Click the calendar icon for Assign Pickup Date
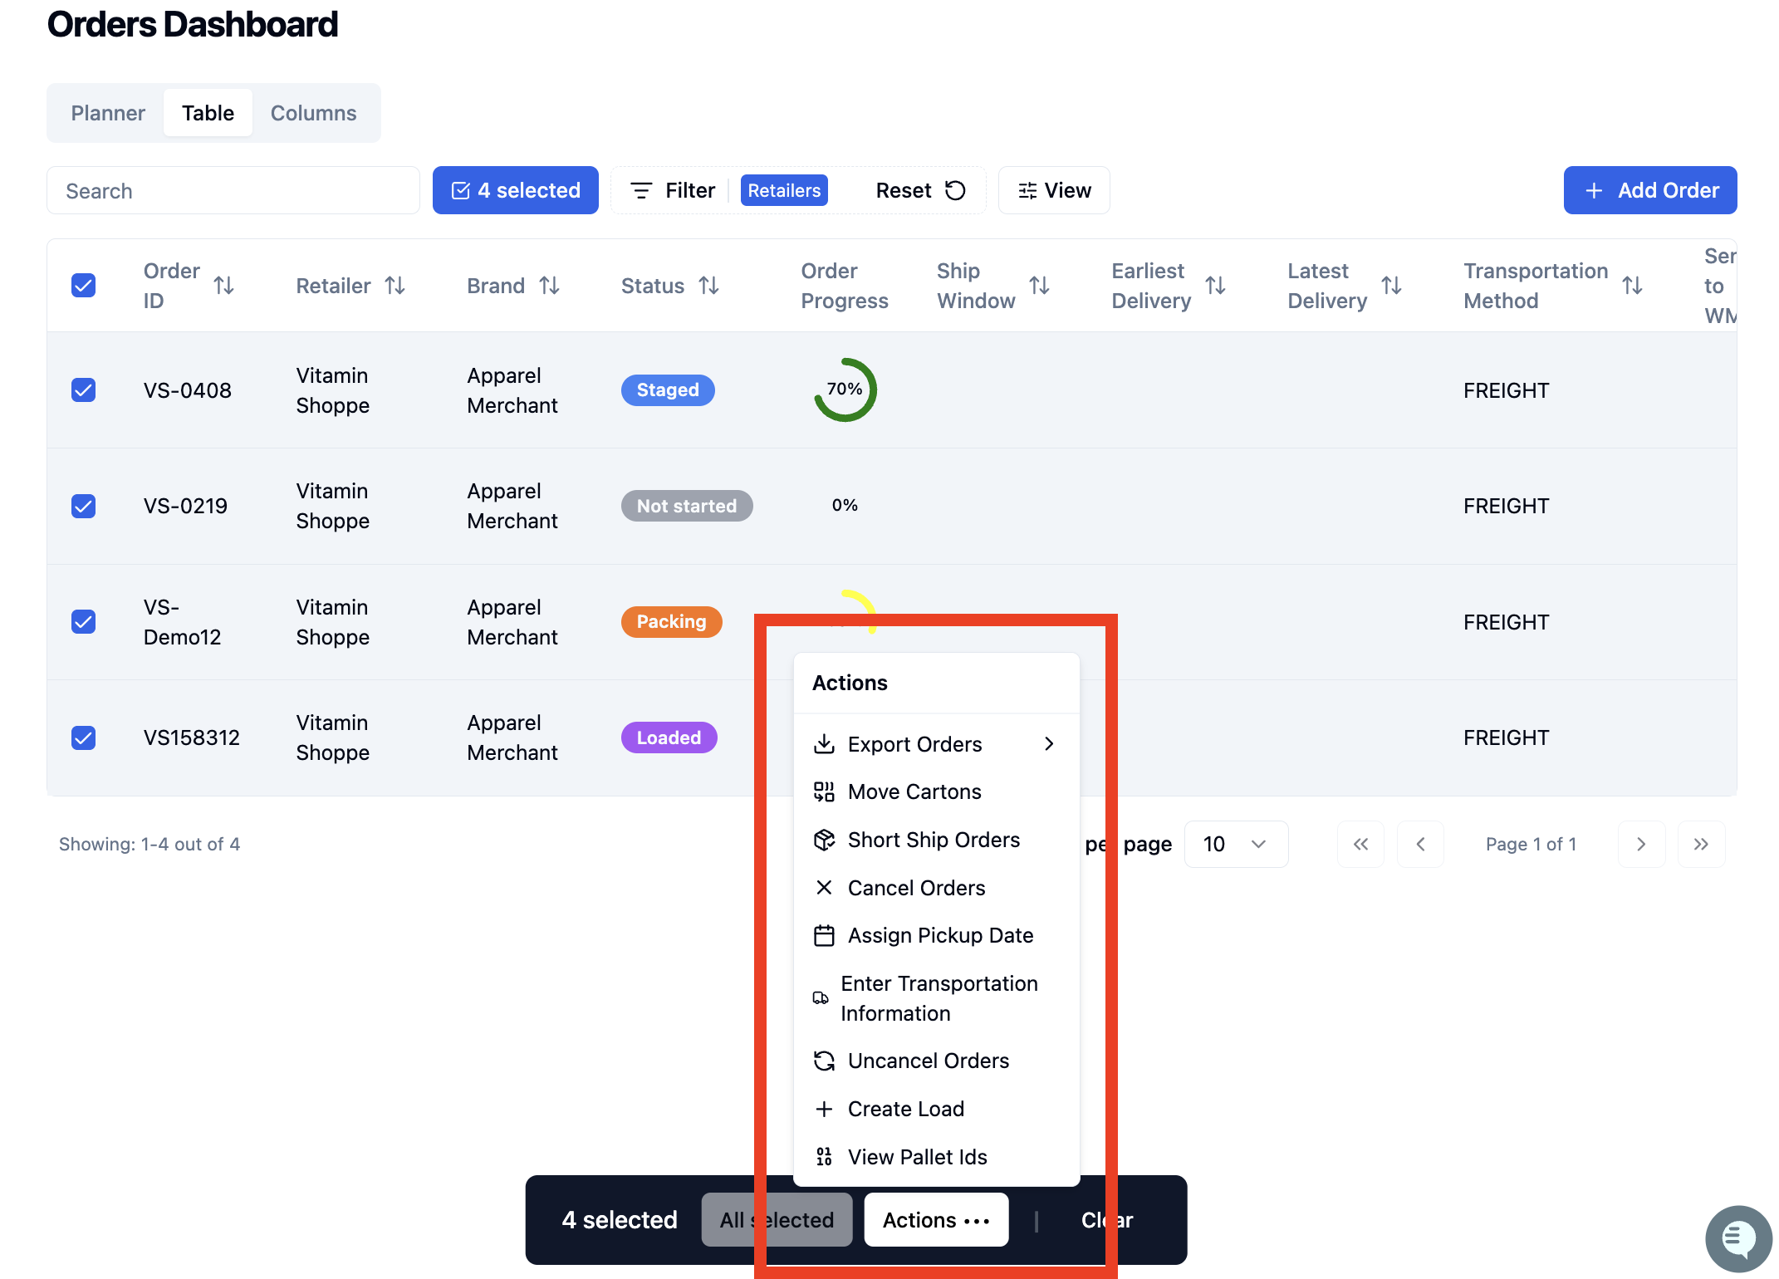The height and width of the screenshot is (1279, 1779). tap(824, 936)
